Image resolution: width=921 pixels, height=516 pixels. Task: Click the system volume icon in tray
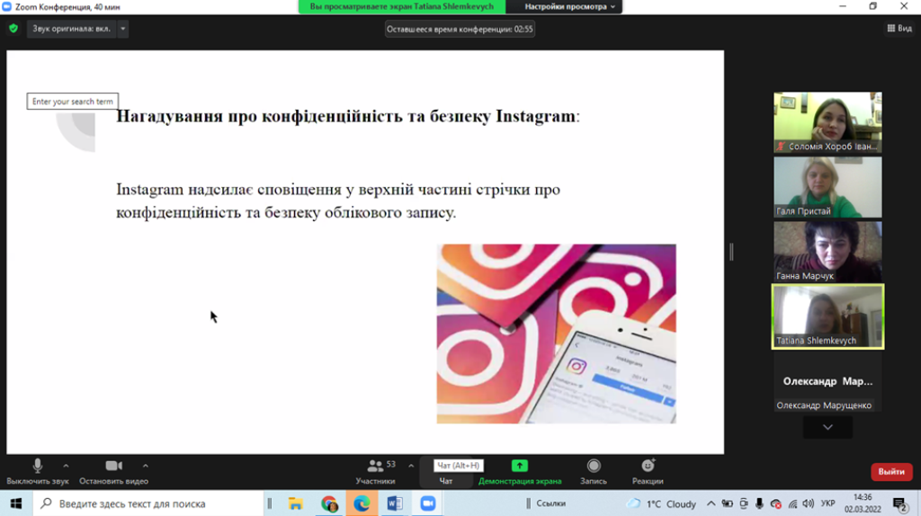[809, 503]
